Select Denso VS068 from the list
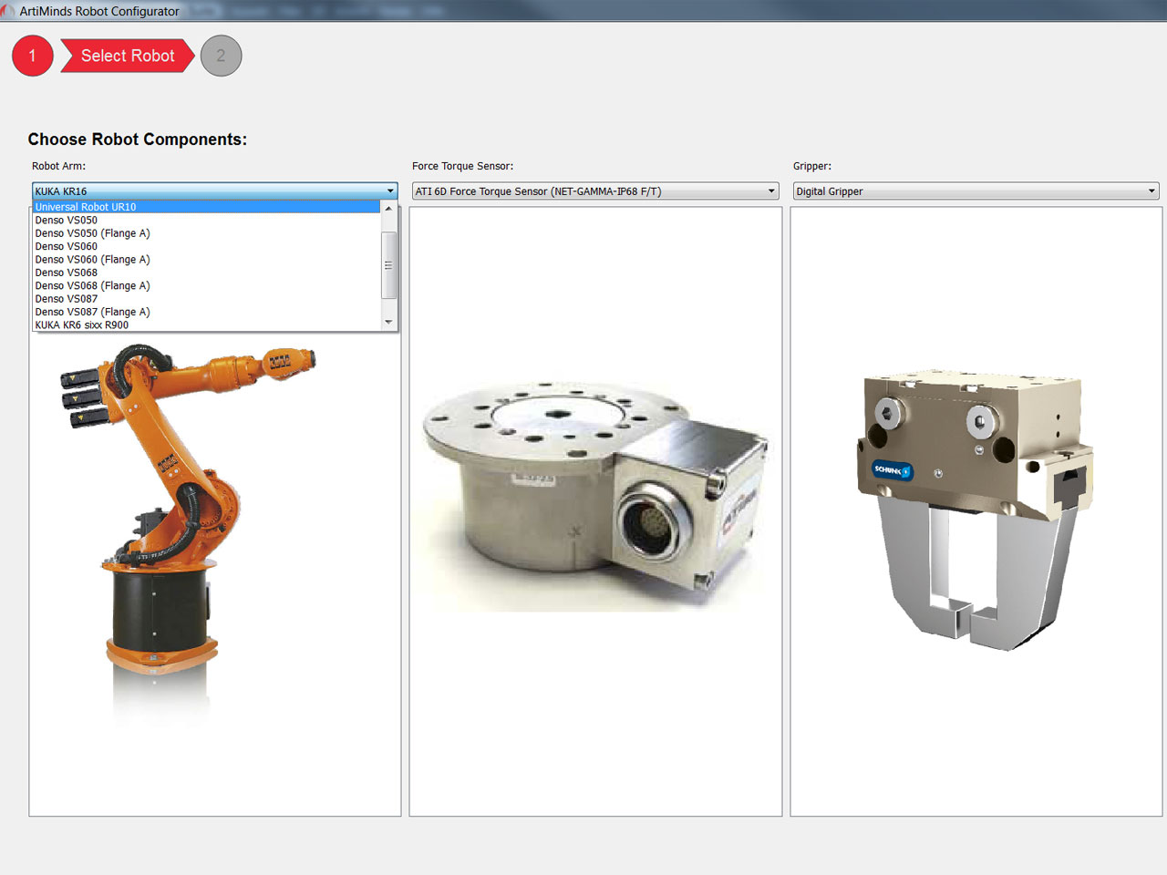This screenshot has width=1167, height=875. pos(206,273)
